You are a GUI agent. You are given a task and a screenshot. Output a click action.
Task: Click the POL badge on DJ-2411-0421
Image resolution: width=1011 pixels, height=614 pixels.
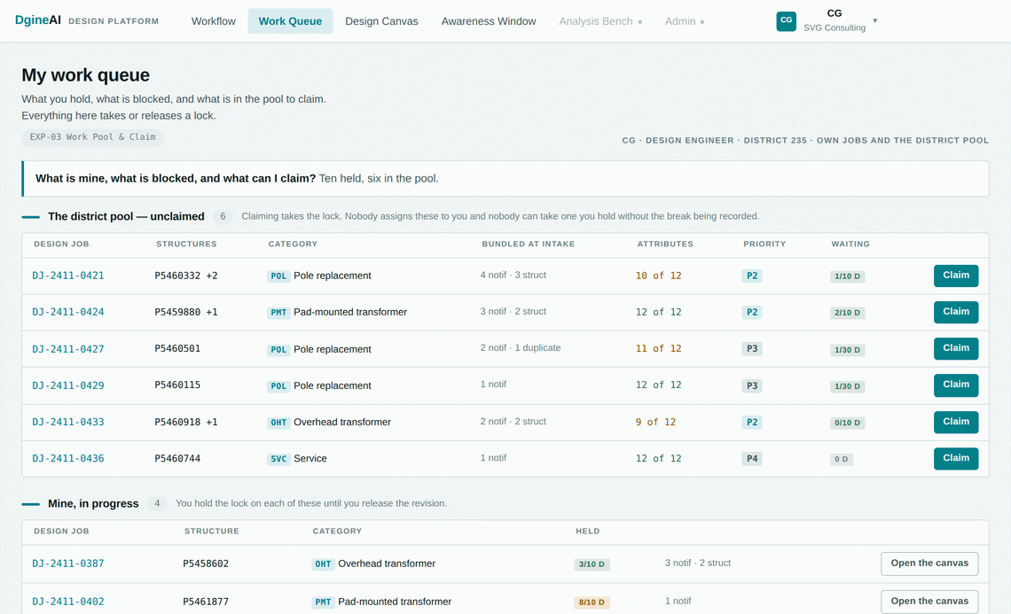(x=278, y=276)
